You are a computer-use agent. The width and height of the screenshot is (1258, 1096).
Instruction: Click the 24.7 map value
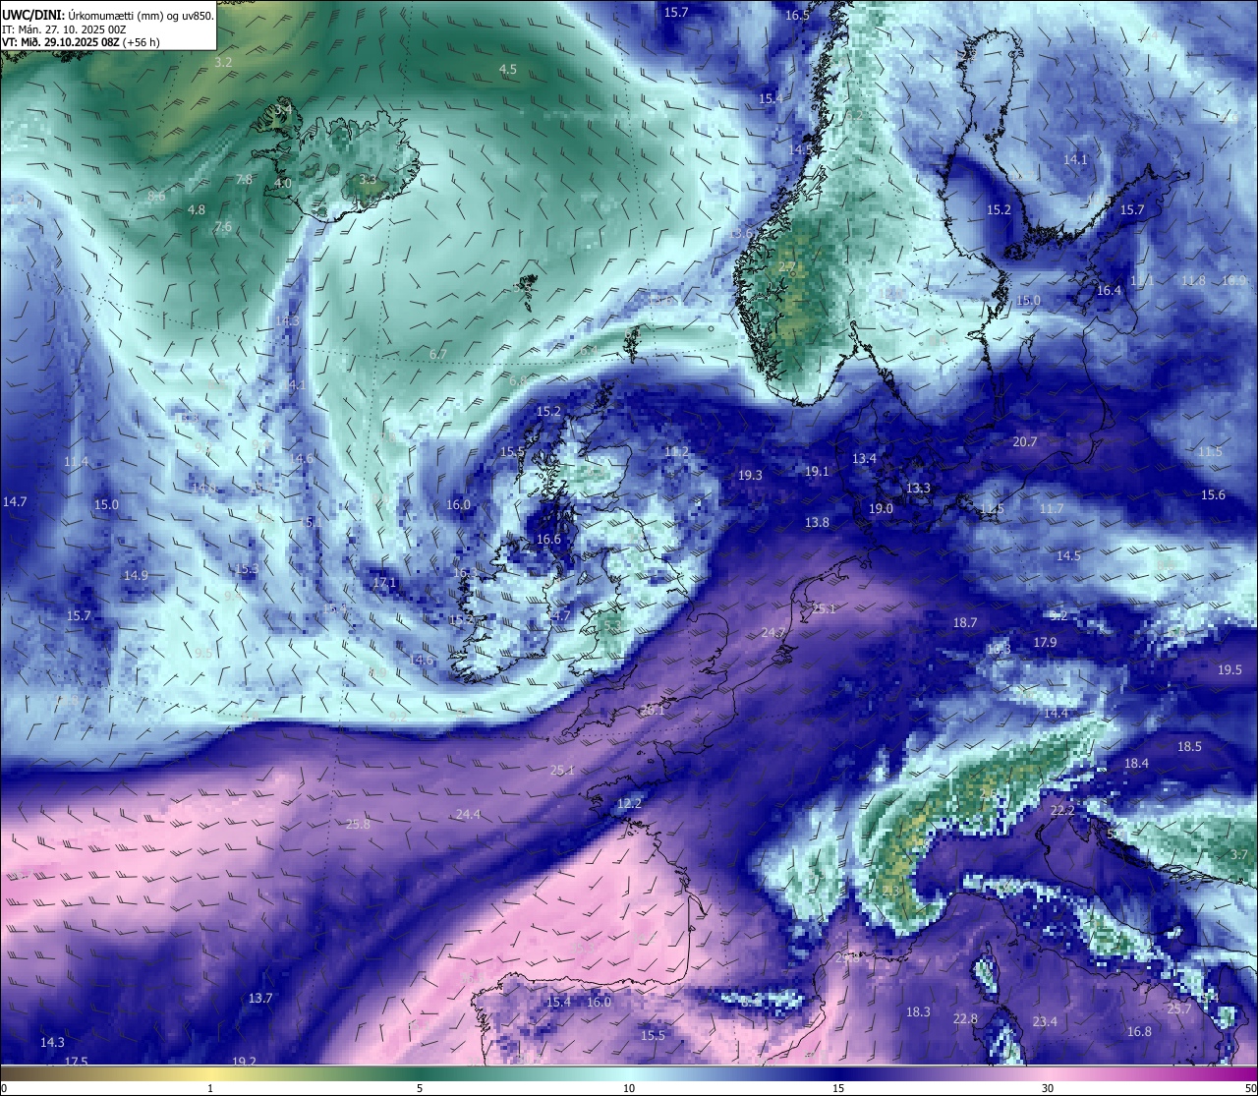point(773,633)
